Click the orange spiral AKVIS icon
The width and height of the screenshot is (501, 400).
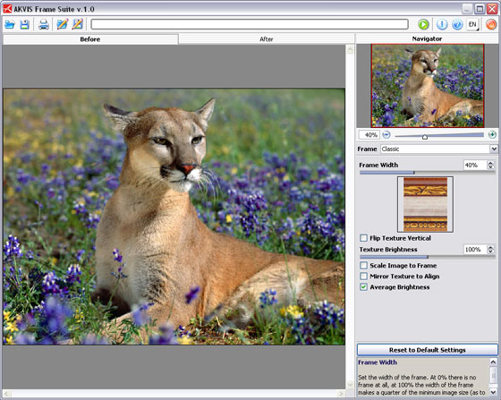click(x=491, y=24)
